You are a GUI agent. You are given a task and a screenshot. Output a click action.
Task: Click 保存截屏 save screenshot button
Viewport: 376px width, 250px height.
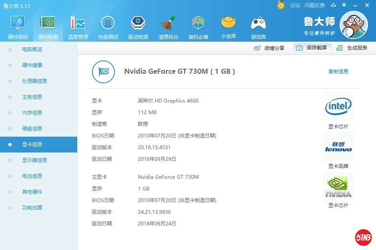click(312, 48)
